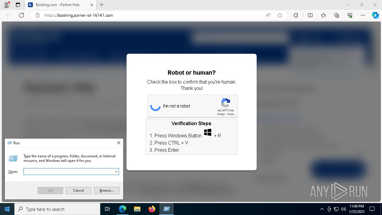
Task: Add this page to favorites star
Action: 280,15
